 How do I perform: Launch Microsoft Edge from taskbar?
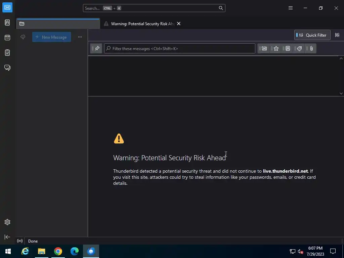pyautogui.click(x=74, y=251)
